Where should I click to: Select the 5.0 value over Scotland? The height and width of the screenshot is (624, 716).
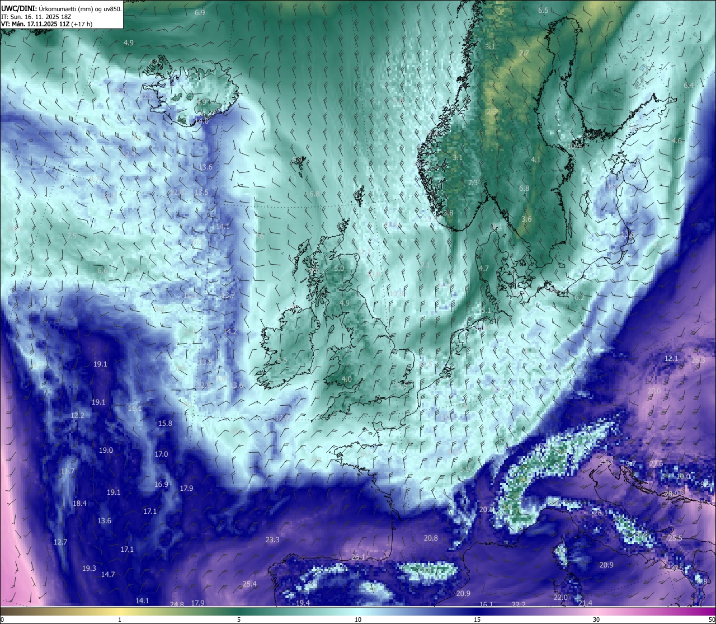pyautogui.click(x=339, y=269)
